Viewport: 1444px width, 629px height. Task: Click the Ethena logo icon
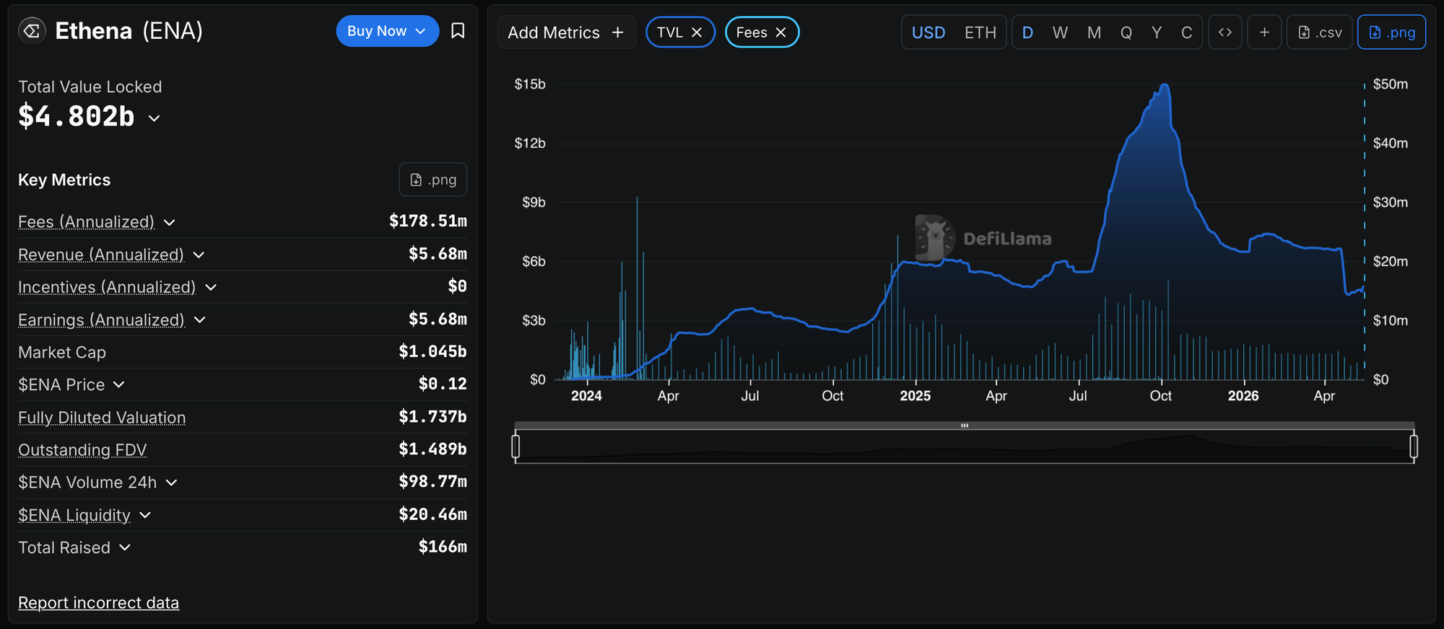click(32, 31)
